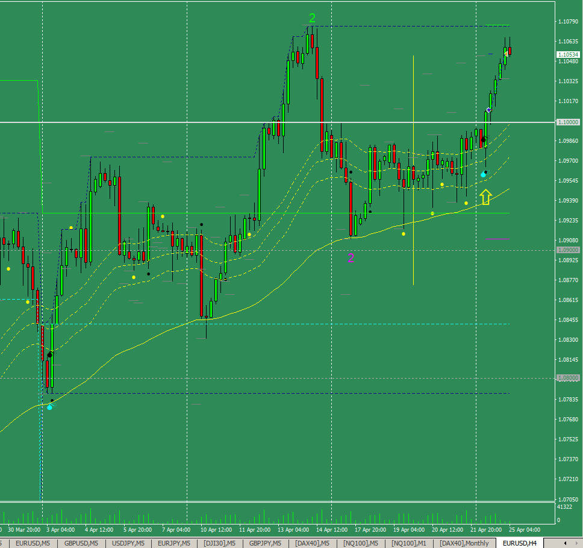This screenshot has height=548, width=583.
Task: Click the 1.08455 price scale value
Action: (568, 320)
